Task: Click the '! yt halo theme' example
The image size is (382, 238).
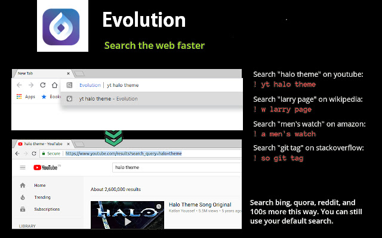Action: pos(285,84)
